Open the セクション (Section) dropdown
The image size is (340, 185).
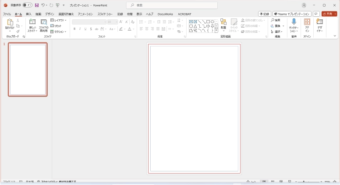click(58, 32)
